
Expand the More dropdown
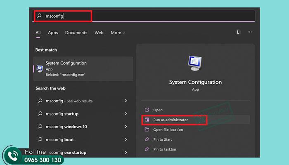(118, 33)
